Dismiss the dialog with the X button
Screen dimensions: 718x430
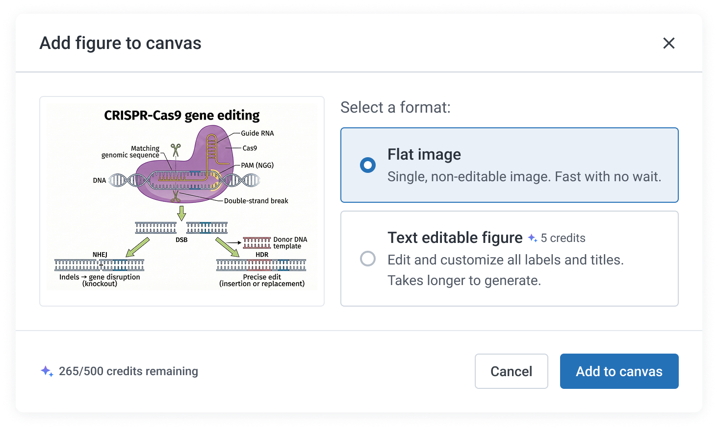(x=668, y=43)
